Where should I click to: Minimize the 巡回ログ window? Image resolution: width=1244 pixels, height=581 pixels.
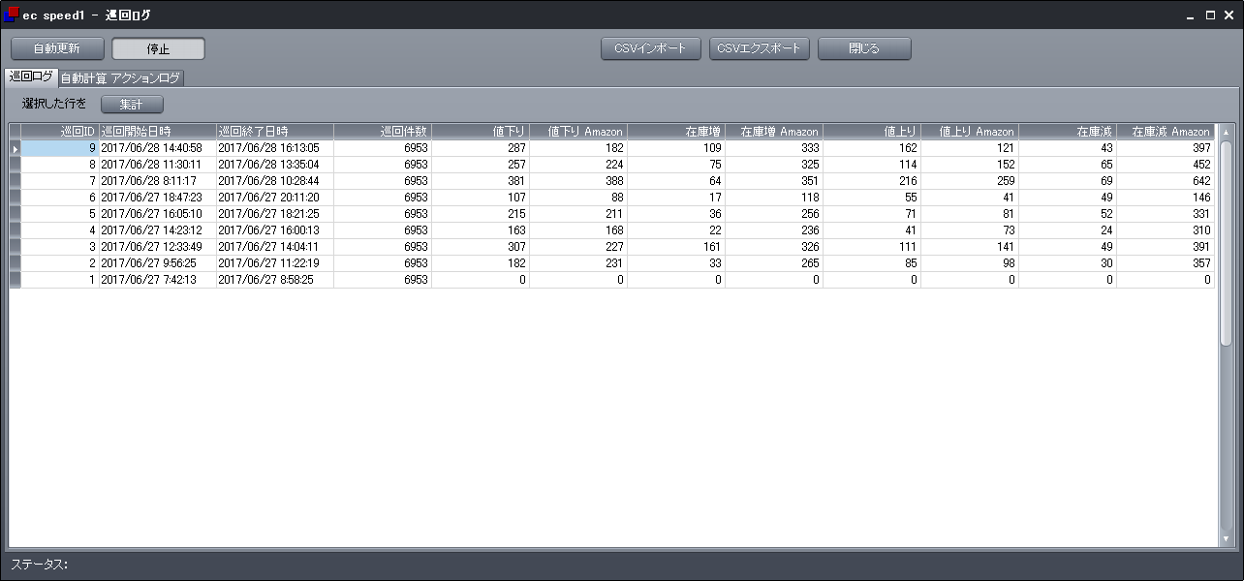1191,15
